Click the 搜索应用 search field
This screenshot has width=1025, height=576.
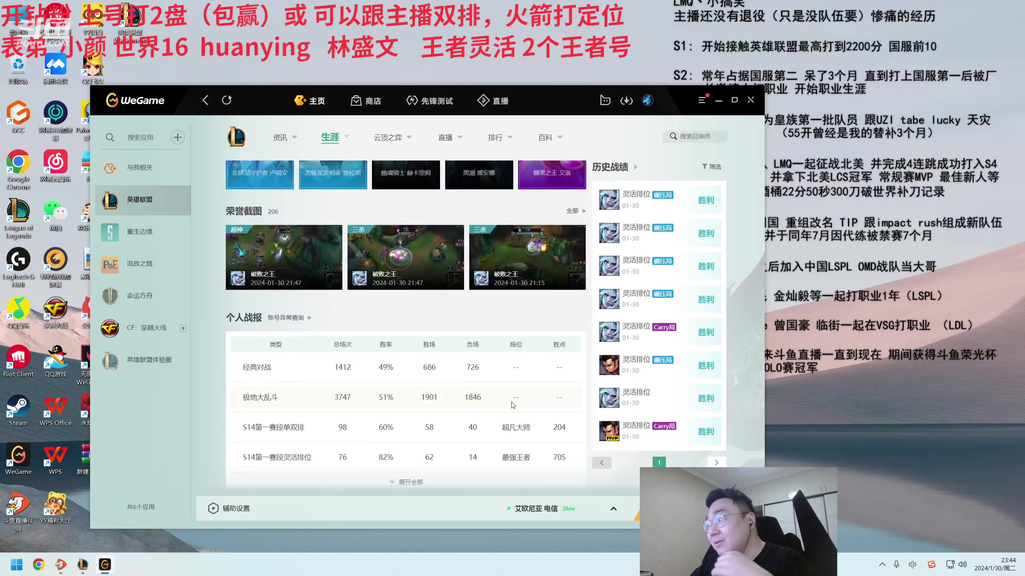140,138
